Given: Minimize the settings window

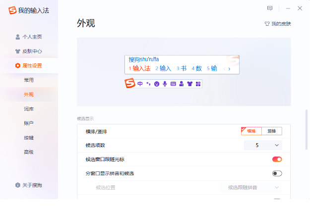Looking at the screenshot, I should pos(288,8).
